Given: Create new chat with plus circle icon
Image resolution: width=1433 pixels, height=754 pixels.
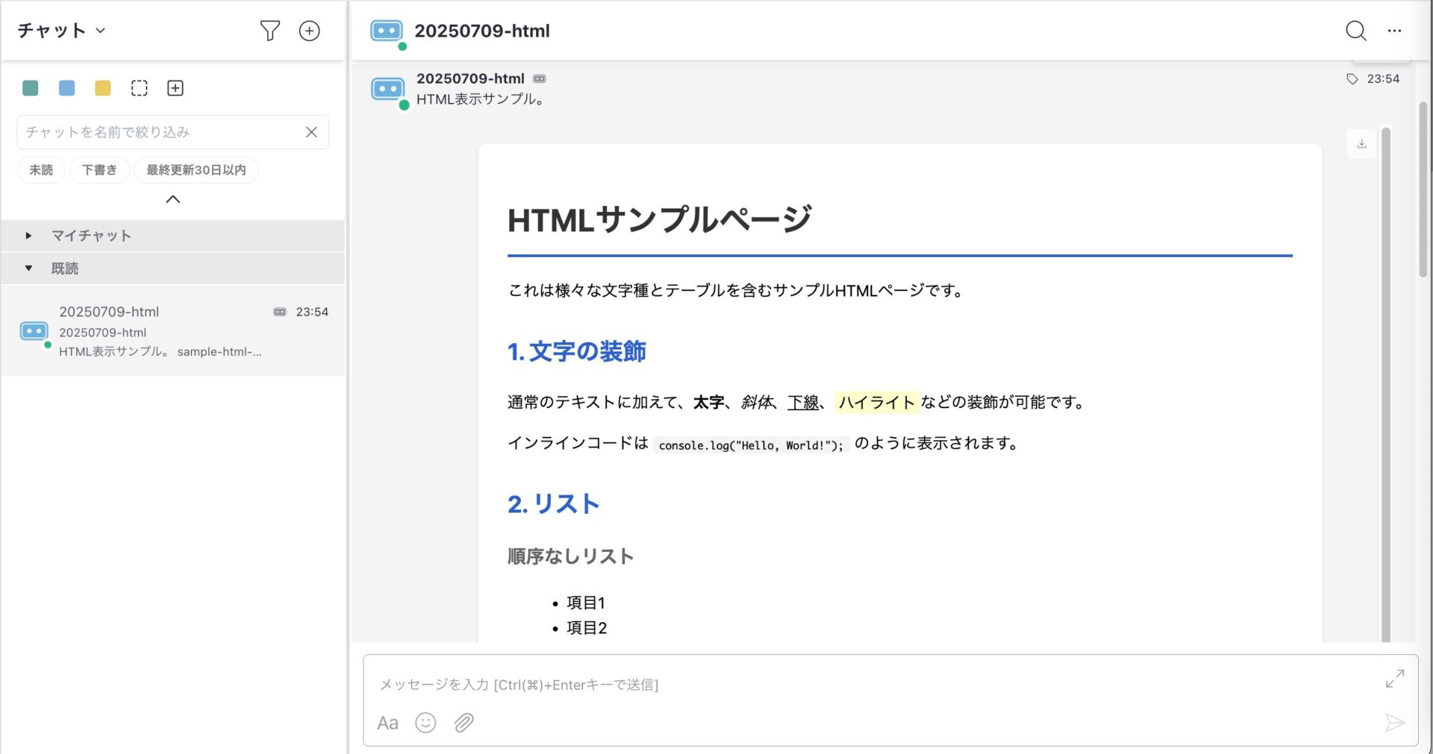Looking at the screenshot, I should point(309,31).
